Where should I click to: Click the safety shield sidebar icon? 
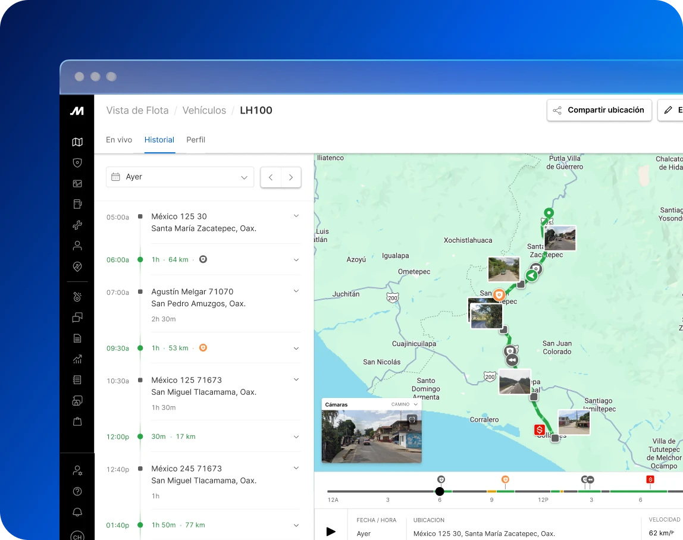pyautogui.click(x=77, y=163)
